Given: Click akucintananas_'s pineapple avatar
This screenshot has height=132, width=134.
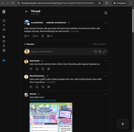Looking at the screenshot, I should pyautogui.click(x=26, y=77).
